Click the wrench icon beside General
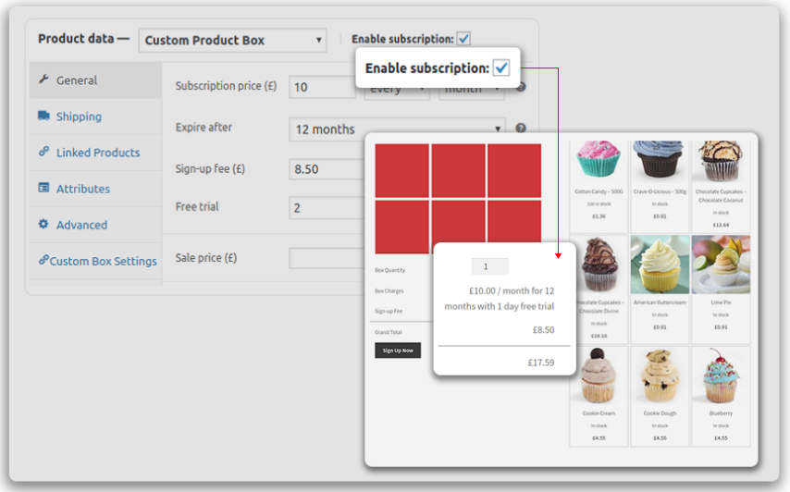The image size is (790, 492). pyautogui.click(x=43, y=80)
